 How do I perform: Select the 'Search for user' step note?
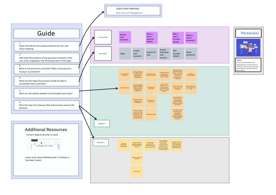152,54
